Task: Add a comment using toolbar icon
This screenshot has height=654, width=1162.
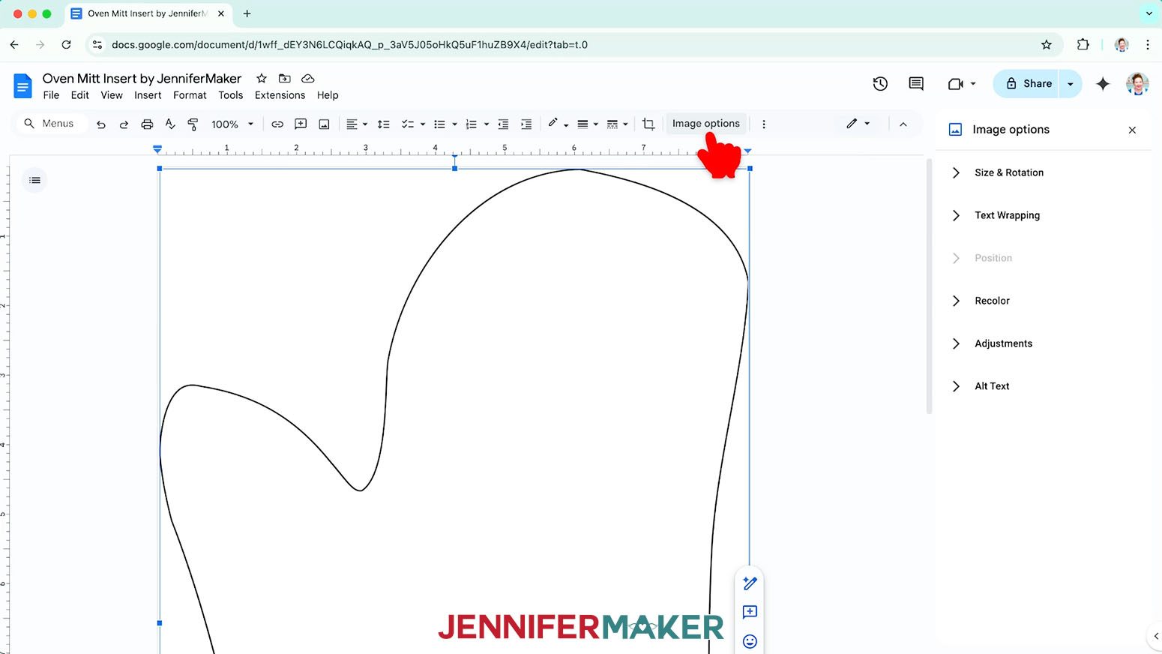Action: coord(301,124)
